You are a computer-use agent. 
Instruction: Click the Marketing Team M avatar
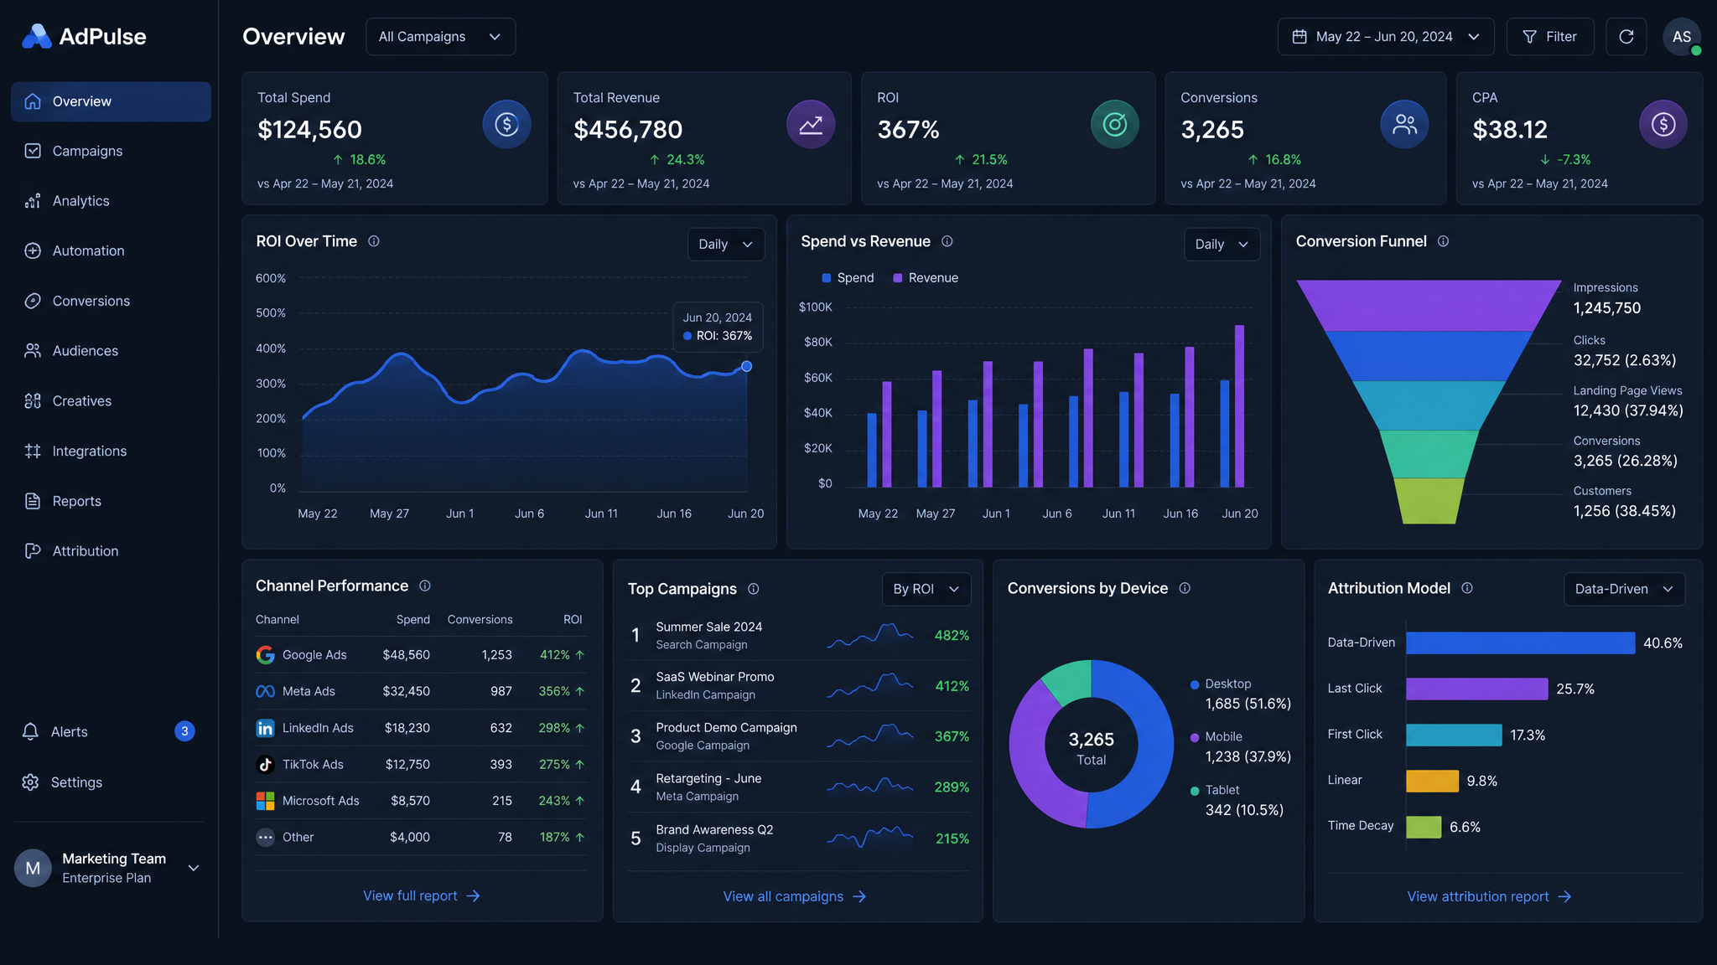33,868
